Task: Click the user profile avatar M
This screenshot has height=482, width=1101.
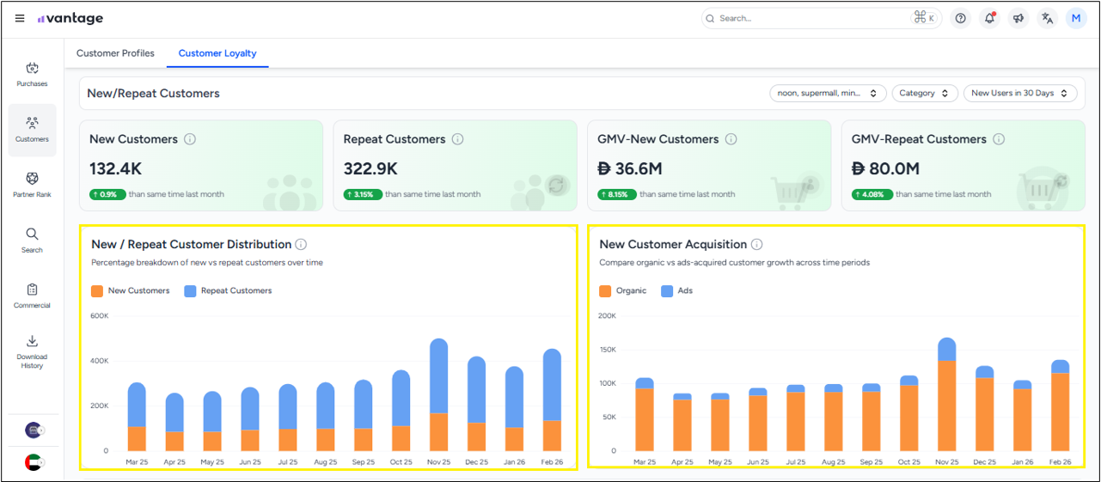Action: tap(1076, 18)
